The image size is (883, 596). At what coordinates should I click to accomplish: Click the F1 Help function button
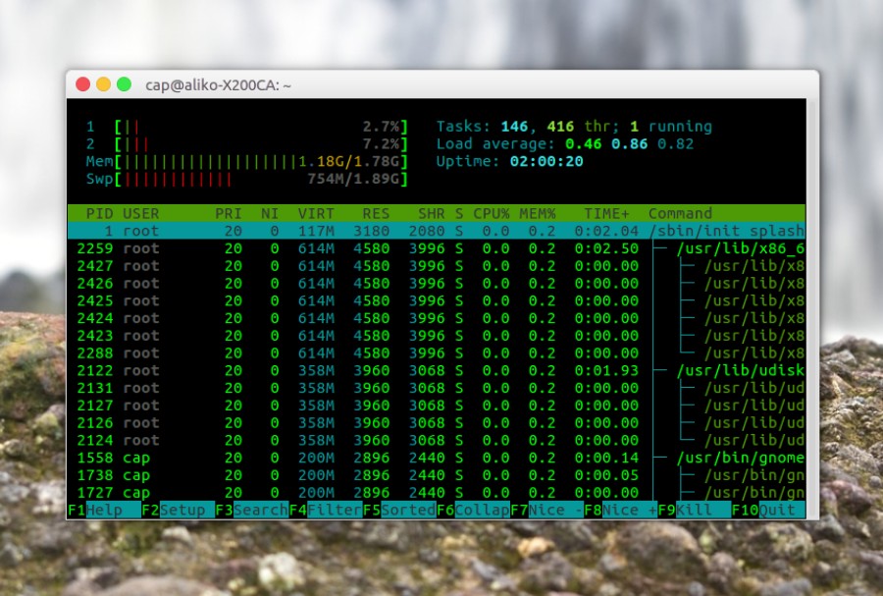coord(104,511)
